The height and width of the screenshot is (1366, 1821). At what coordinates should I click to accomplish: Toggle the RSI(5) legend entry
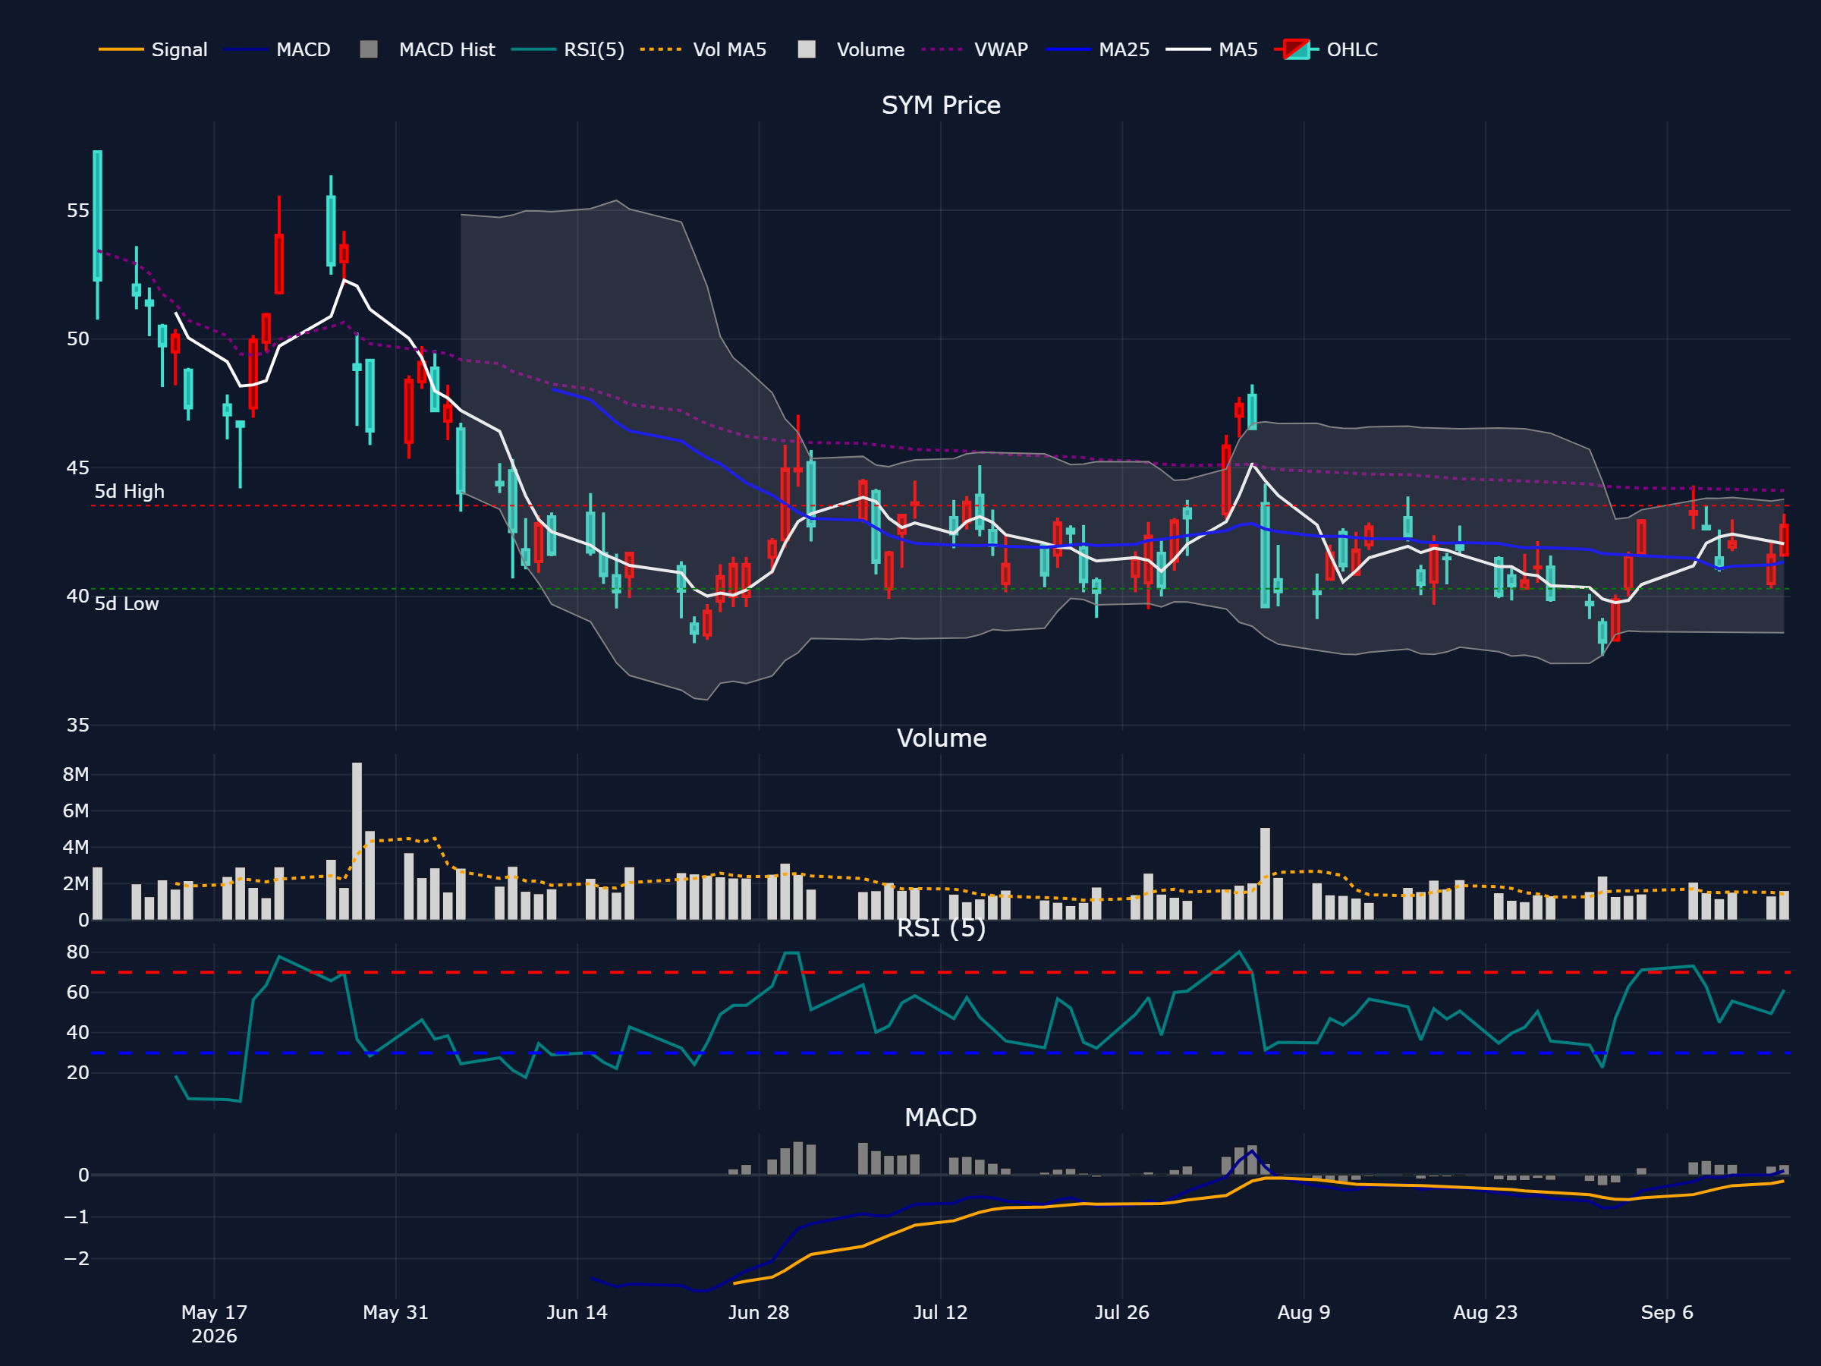tap(568, 49)
